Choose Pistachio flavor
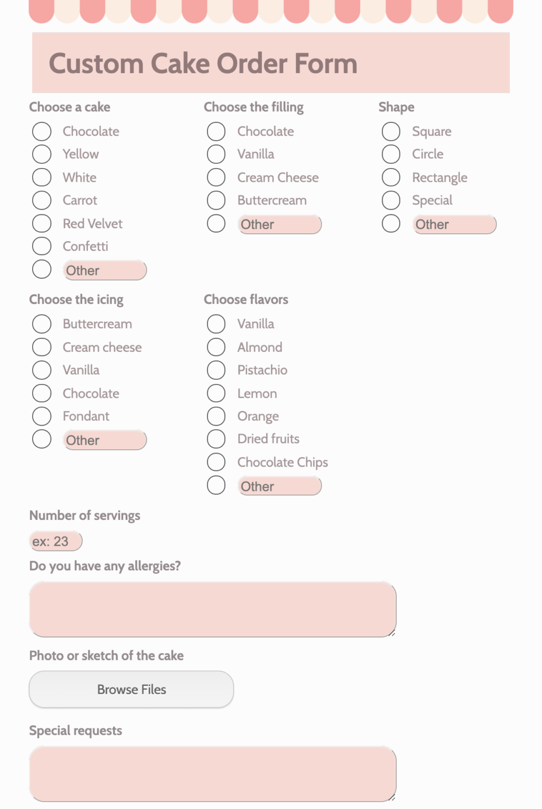This screenshot has height=809, width=542. point(216,370)
